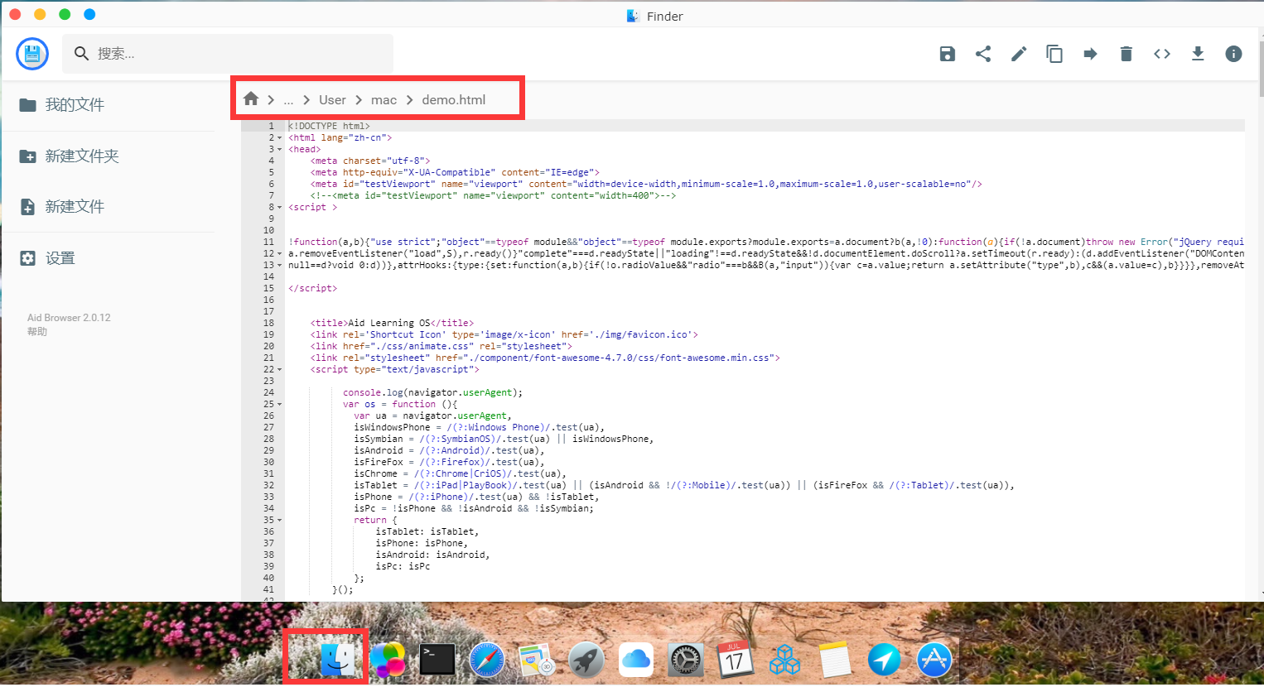This screenshot has height=687, width=1264.
Task: Open blue cubes app in dock
Action: (784, 660)
